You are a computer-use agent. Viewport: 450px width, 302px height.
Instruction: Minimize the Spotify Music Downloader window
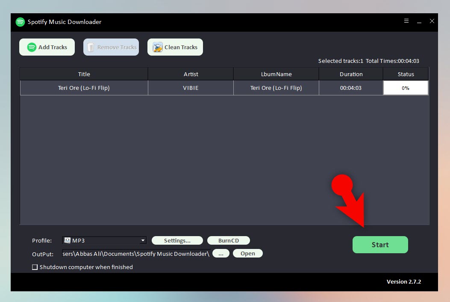pyautogui.click(x=419, y=21)
